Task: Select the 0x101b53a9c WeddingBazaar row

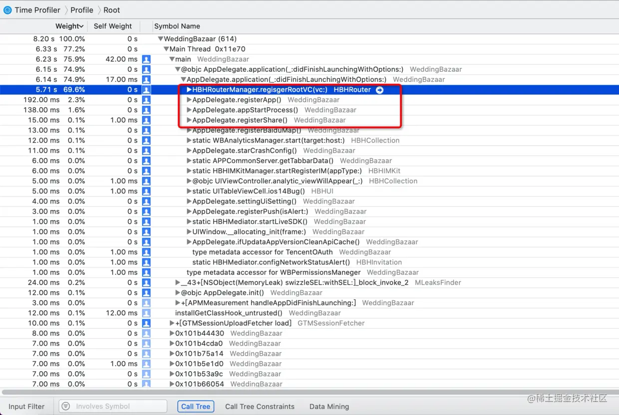Action: [x=309, y=374]
